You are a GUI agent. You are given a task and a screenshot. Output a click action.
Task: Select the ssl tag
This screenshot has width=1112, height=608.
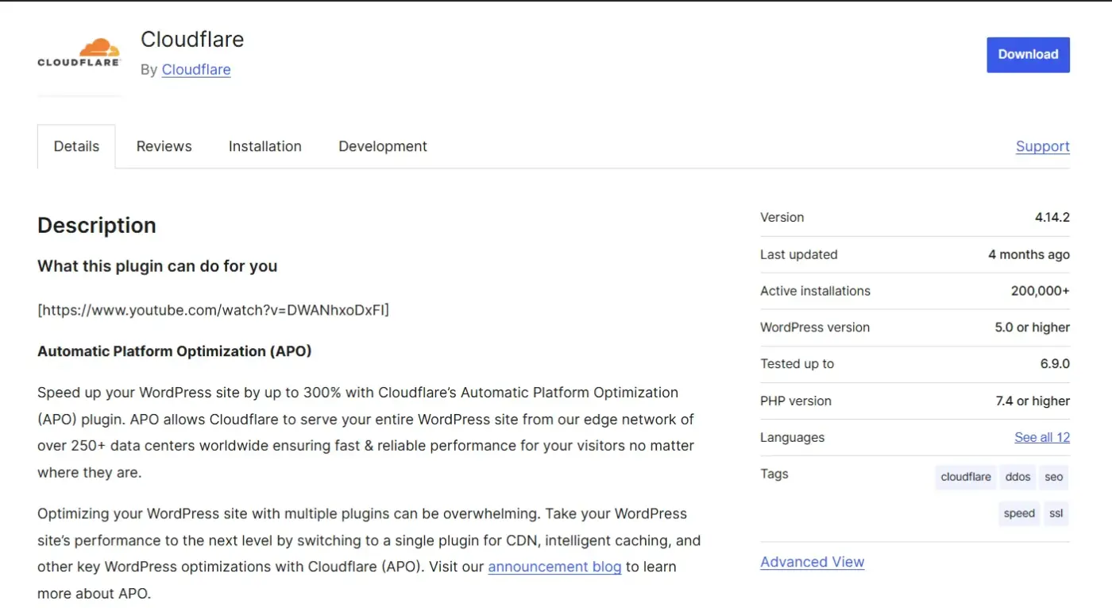[x=1056, y=513]
